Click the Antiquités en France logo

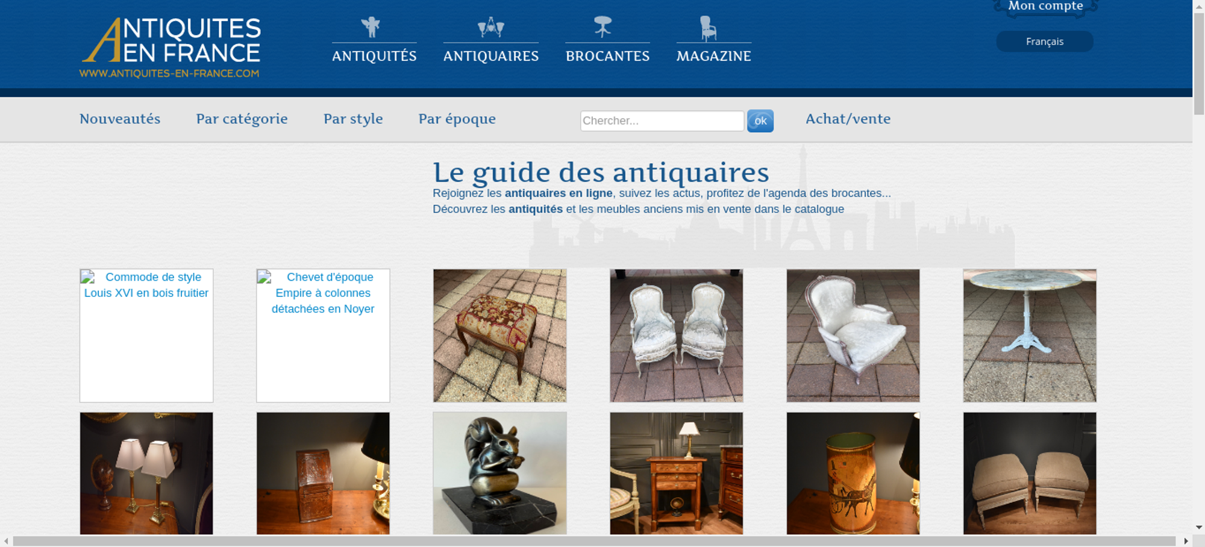[171, 48]
